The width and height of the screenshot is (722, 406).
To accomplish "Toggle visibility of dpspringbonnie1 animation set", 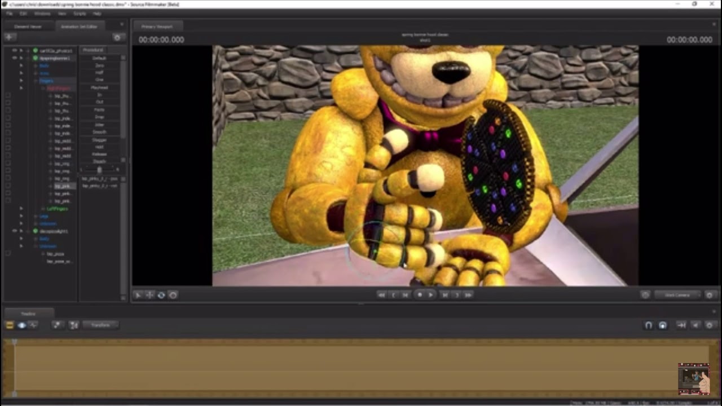I will coord(15,58).
